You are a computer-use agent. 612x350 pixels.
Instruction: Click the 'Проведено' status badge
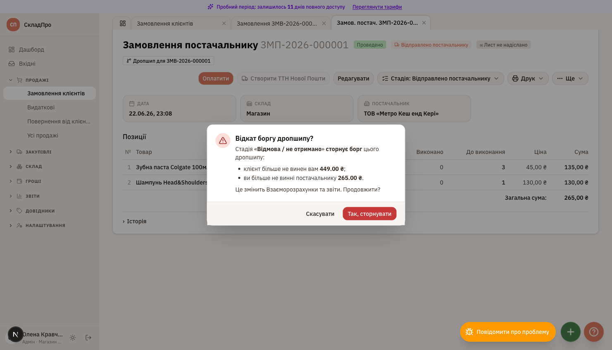[370, 45]
